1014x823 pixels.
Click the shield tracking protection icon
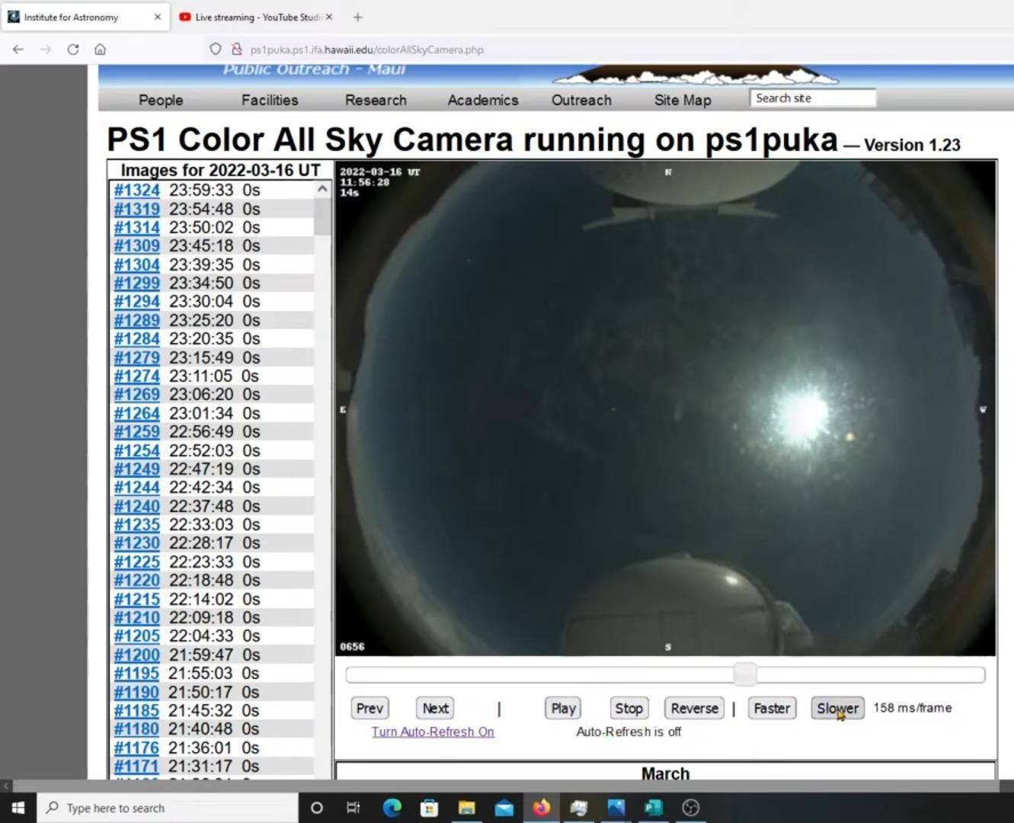[x=216, y=50]
